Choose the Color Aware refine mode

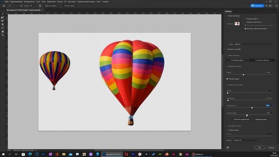237,60
